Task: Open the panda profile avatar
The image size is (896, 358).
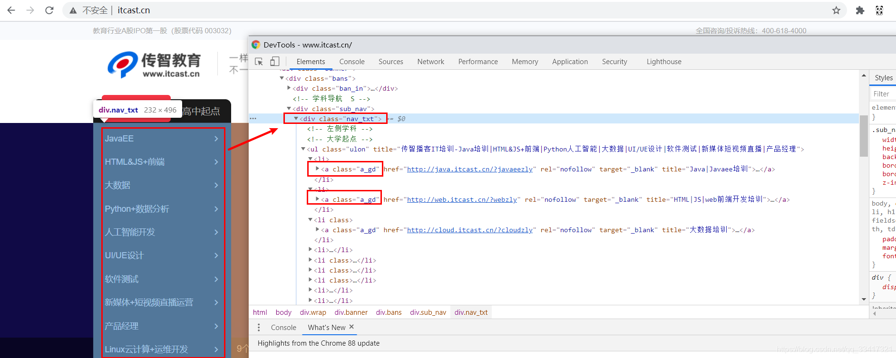Action: pos(879,10)
